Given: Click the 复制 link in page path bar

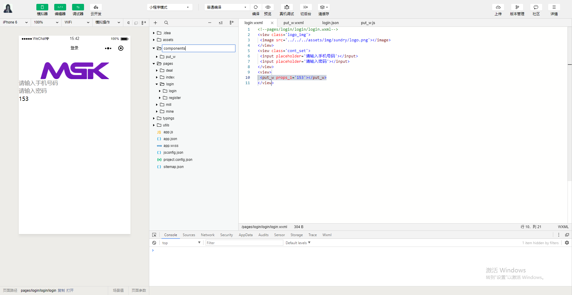Looking at the screenshot, I should pyautogui.click(x=61, y=291).
